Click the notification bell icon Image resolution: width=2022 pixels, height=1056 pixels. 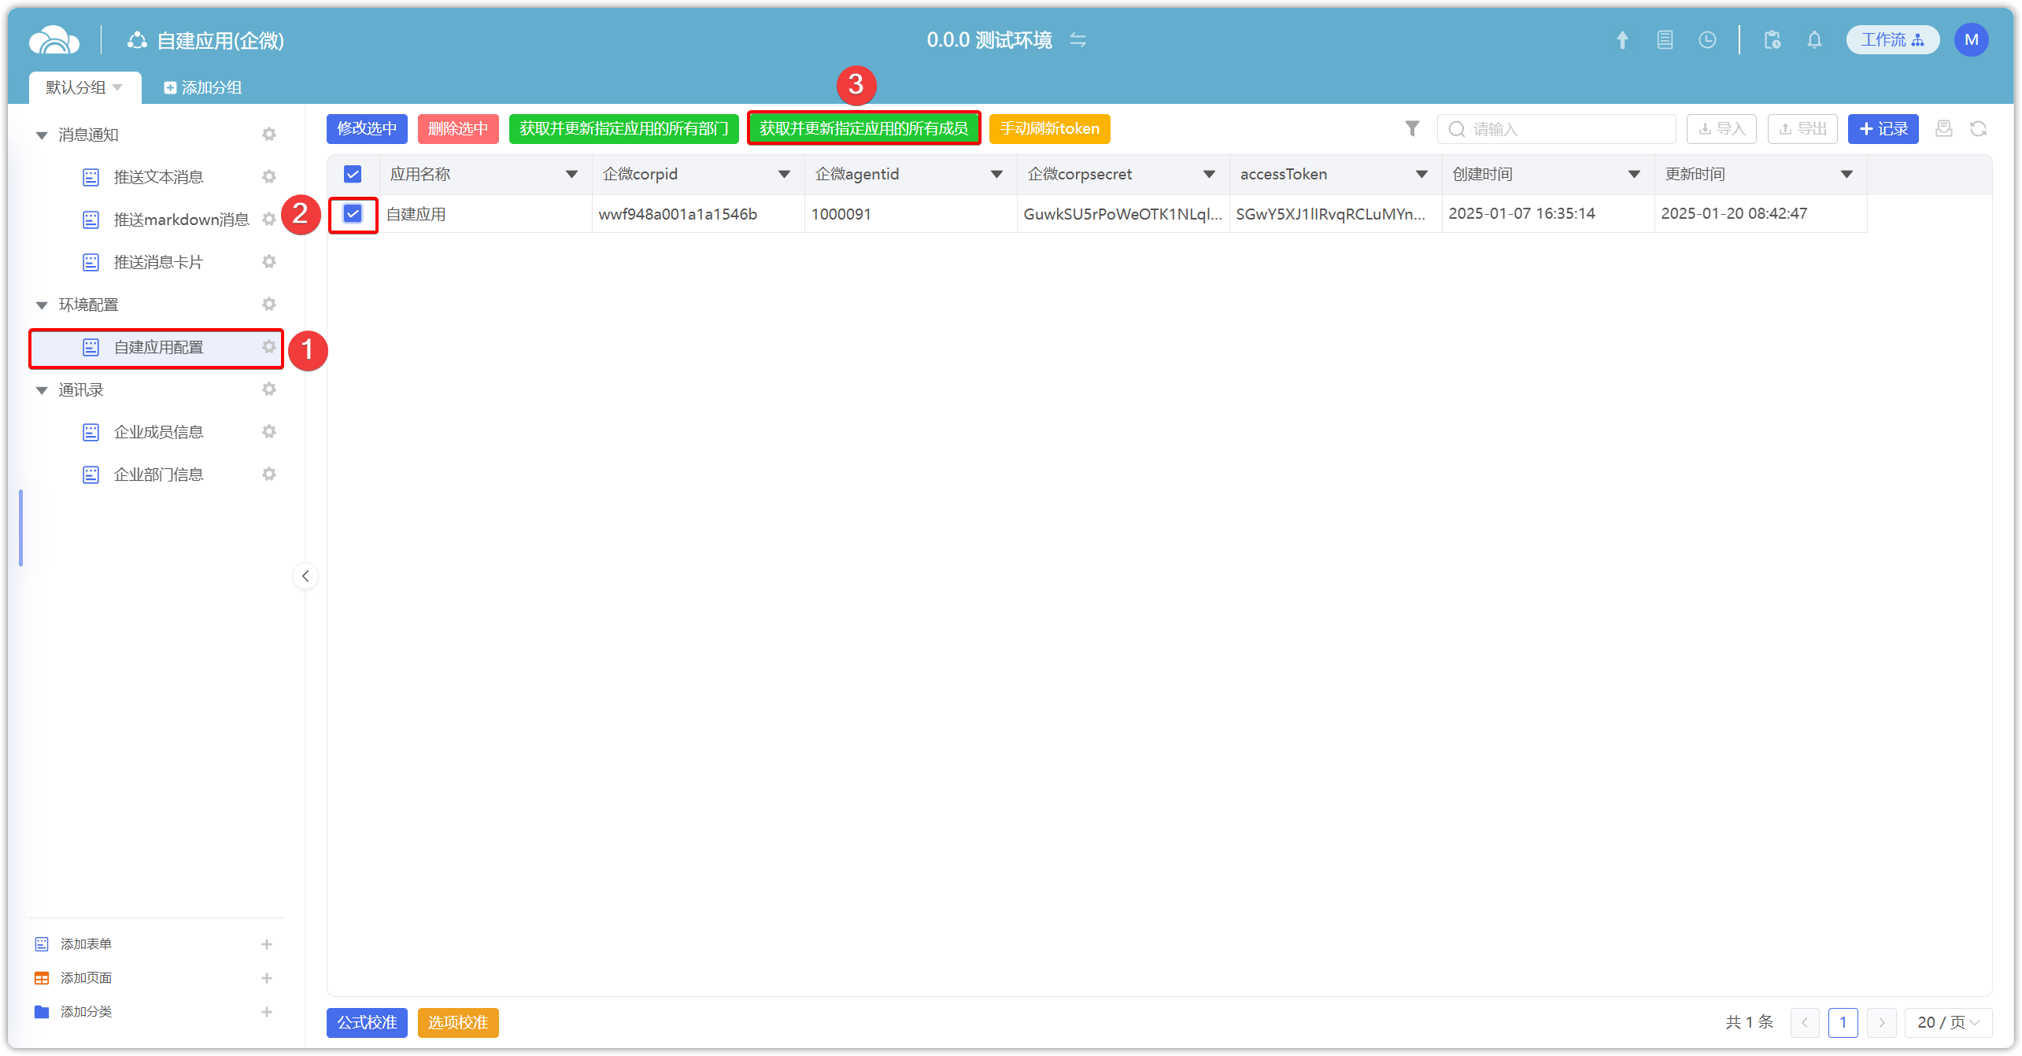[x=1814, y=40]
